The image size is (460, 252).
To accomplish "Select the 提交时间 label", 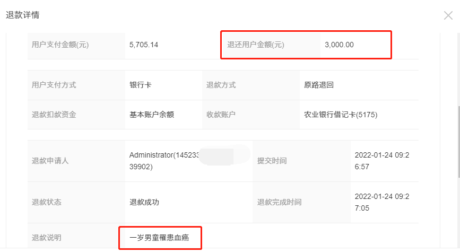I will [x=272, y=161].
